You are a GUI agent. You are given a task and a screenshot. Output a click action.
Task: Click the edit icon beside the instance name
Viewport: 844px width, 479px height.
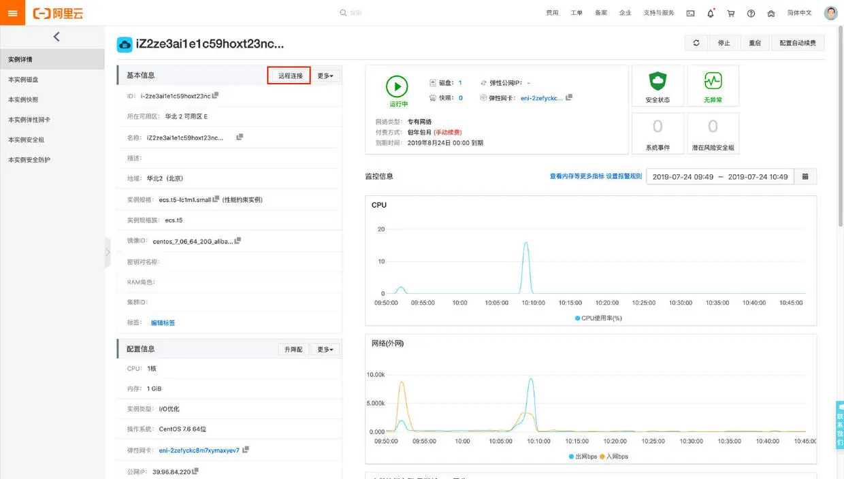click(x=240, y=137)
